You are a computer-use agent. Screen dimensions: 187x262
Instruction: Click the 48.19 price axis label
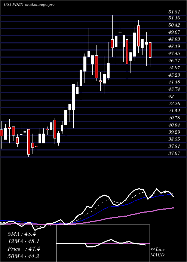coord(174,46)
